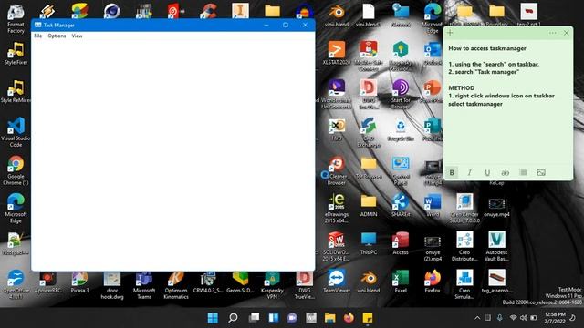Select the door hook.dwg file icon

(112, 285)
